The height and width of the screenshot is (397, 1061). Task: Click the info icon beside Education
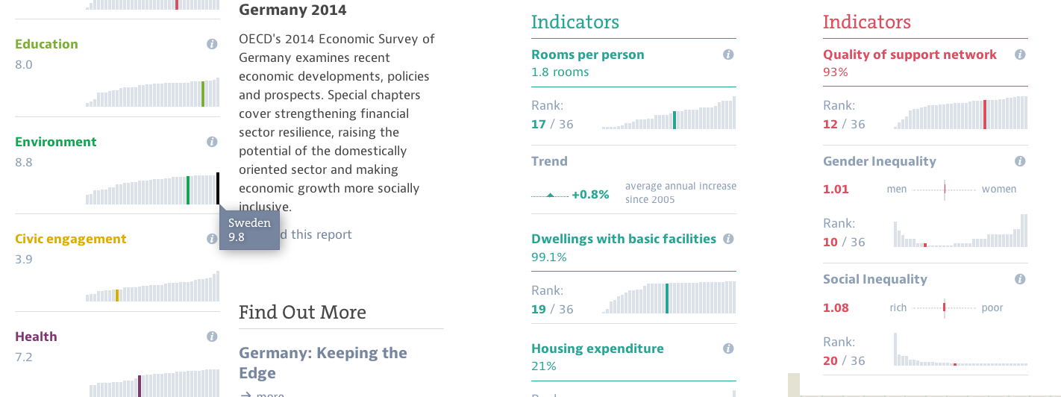pos(212,44)
